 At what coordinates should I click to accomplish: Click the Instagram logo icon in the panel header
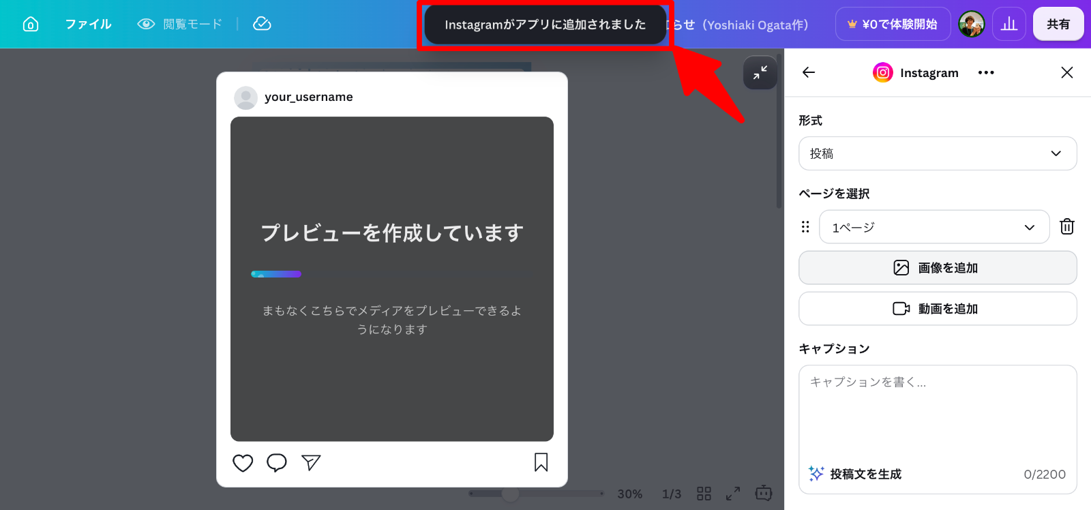tap(883, 72)
